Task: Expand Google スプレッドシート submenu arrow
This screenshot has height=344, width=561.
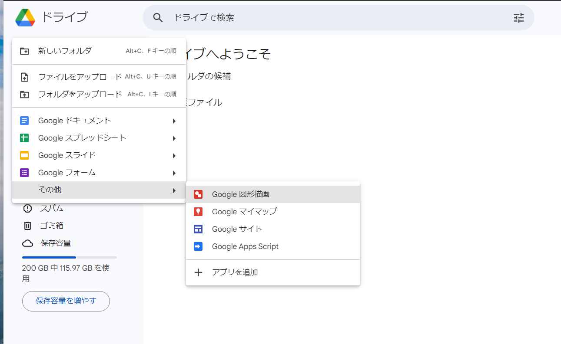Action: [x=174, y=138]
